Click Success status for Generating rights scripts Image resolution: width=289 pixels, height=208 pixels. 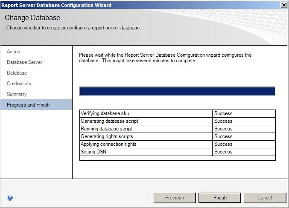[x=223, y=136]
